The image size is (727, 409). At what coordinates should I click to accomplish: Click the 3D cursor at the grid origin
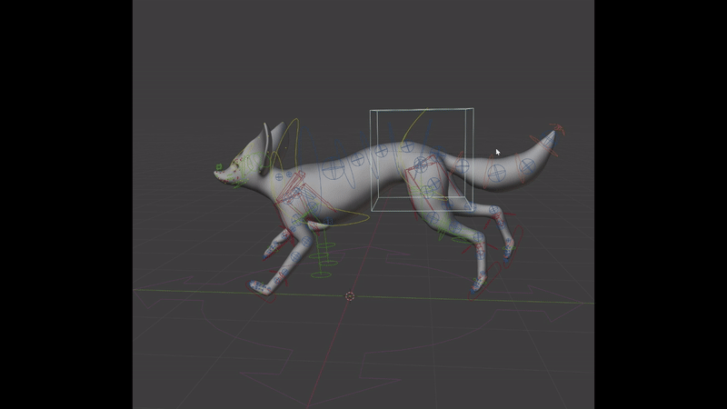click(x=350, y=296)
